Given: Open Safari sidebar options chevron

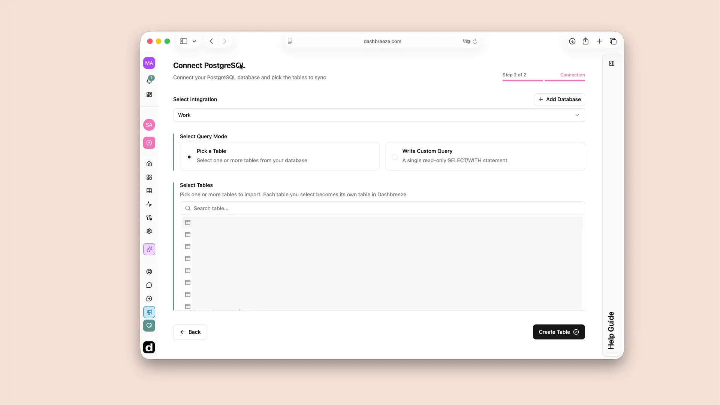Looking at the screenshot, I should [194, 42].
